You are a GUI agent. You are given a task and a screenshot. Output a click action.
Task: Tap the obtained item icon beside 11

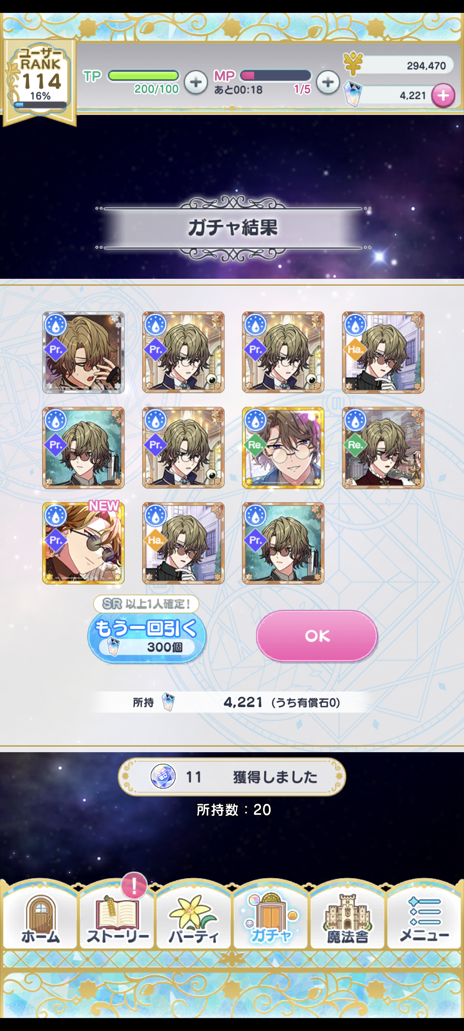(x=163, y=777)
